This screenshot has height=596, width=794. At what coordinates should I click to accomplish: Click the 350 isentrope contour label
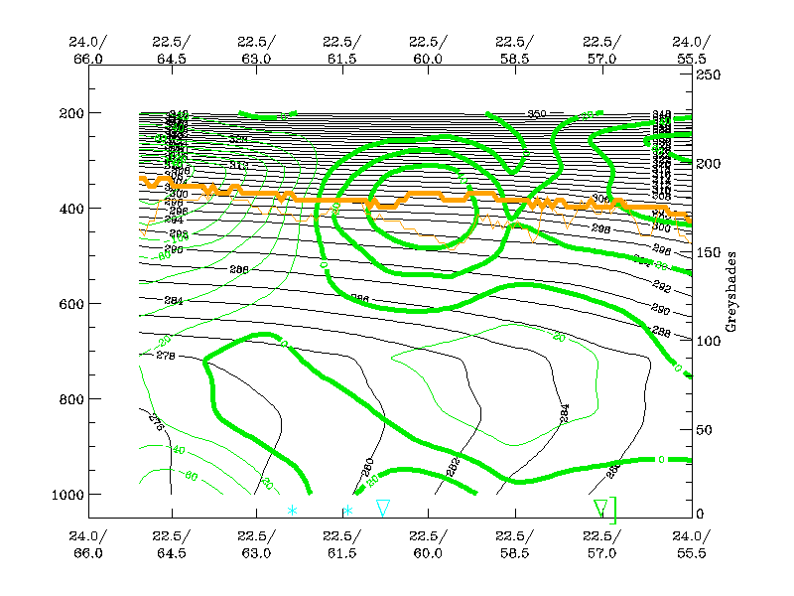(537, 113)
